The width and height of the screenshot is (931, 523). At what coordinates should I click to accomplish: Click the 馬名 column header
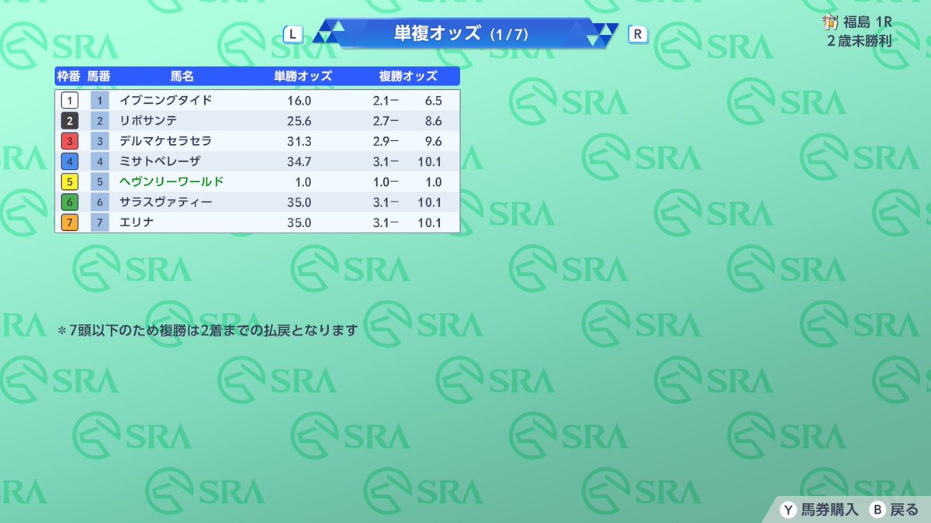tap(182, 76)
